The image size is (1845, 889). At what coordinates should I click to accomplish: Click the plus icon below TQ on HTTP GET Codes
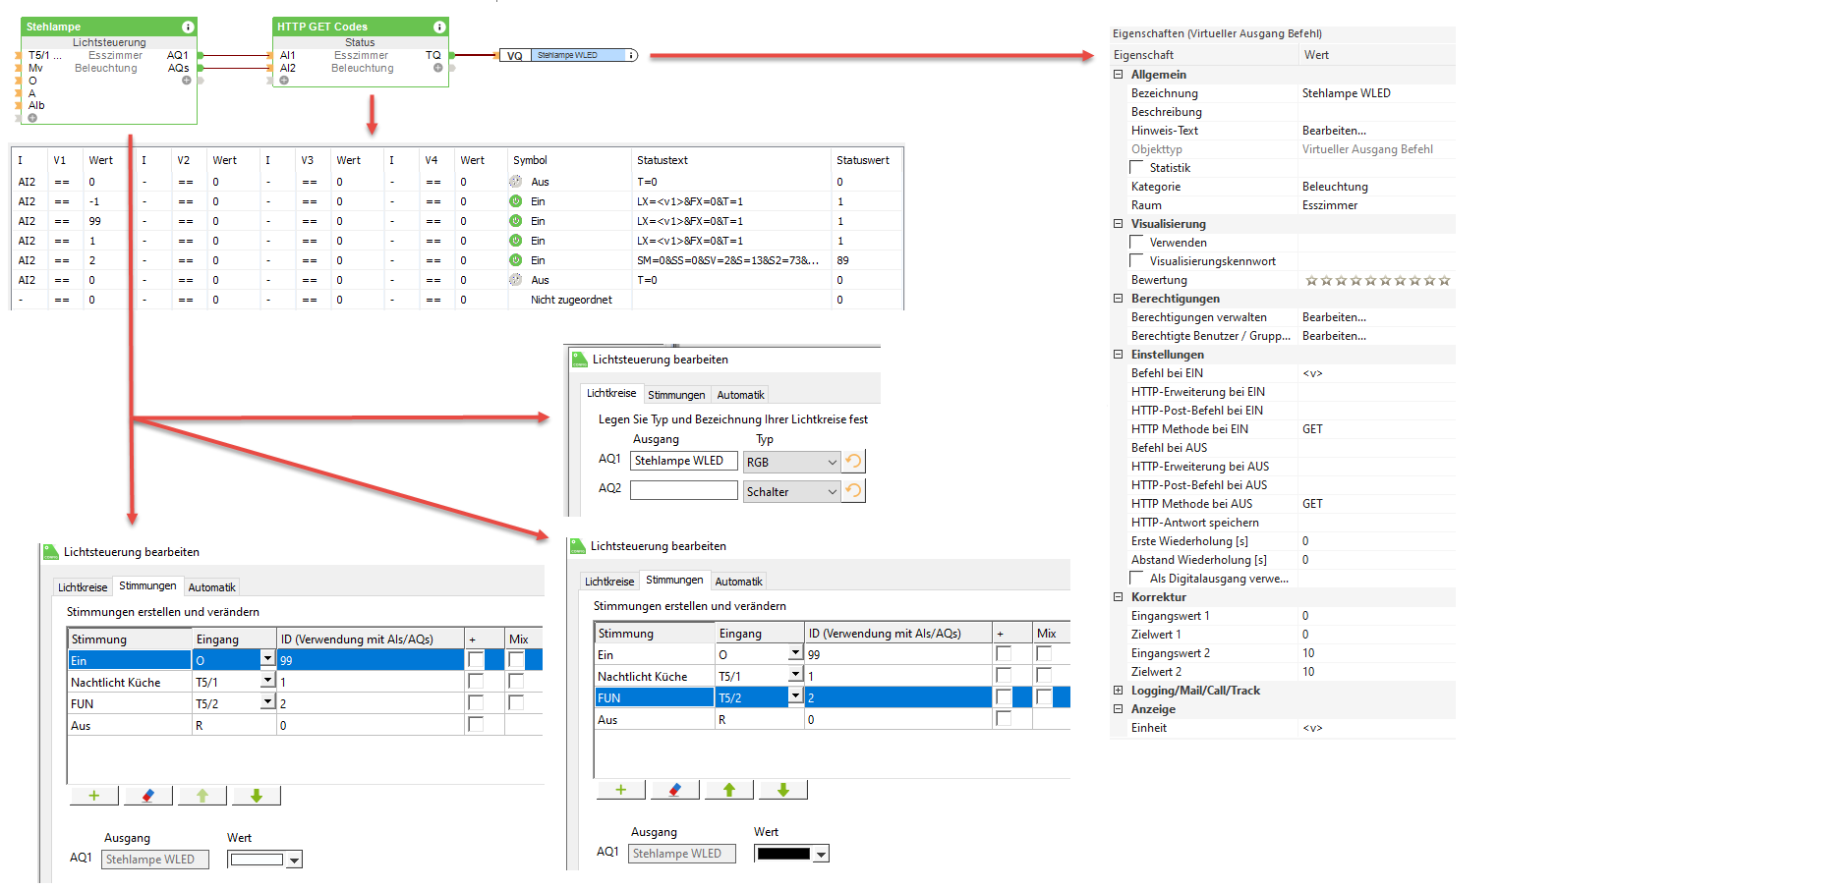tap(438, 68)
